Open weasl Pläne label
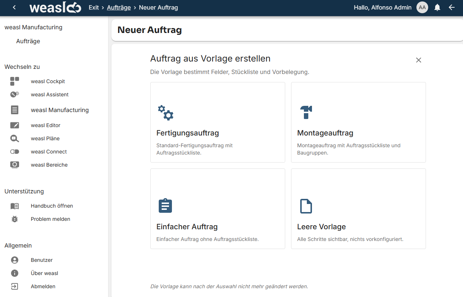This screenshot has height=297, width=463. point(45,138)
